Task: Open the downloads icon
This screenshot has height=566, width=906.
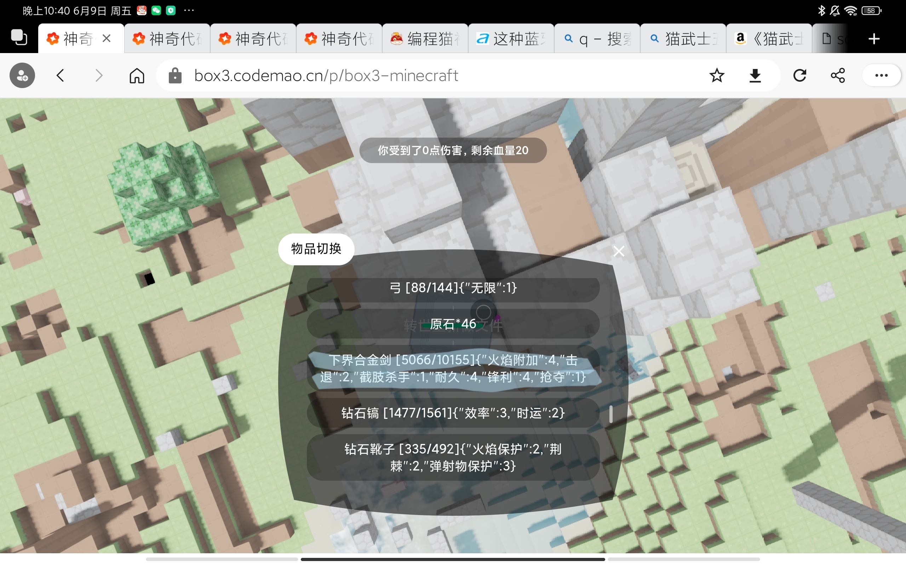Action: pos(755,76)
